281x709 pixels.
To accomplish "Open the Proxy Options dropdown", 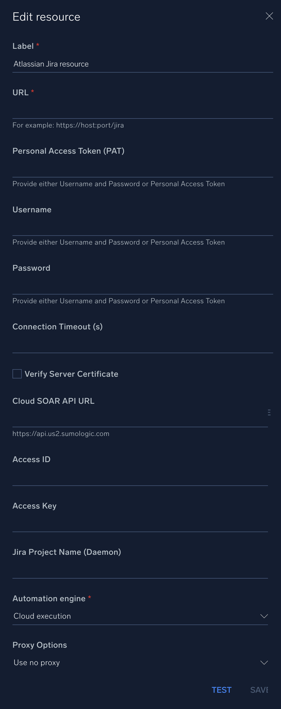I will coord(263,663).
